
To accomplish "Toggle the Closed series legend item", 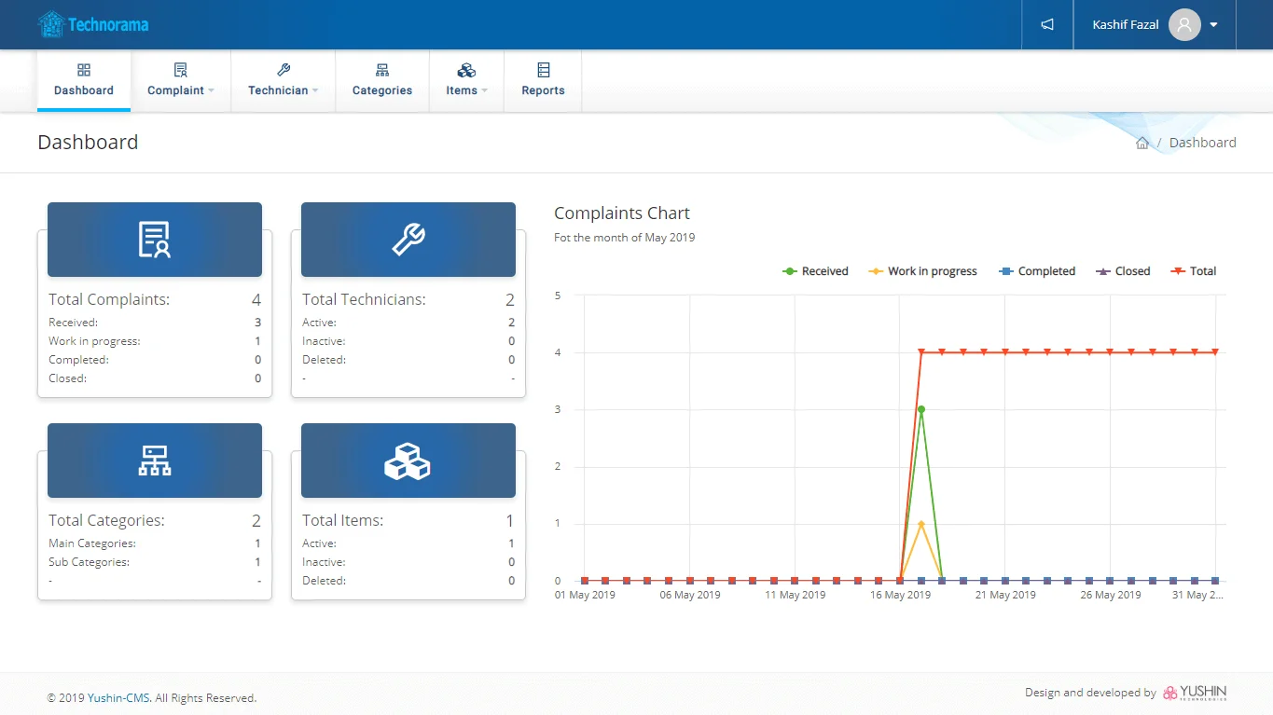I will click(1123, 271).
